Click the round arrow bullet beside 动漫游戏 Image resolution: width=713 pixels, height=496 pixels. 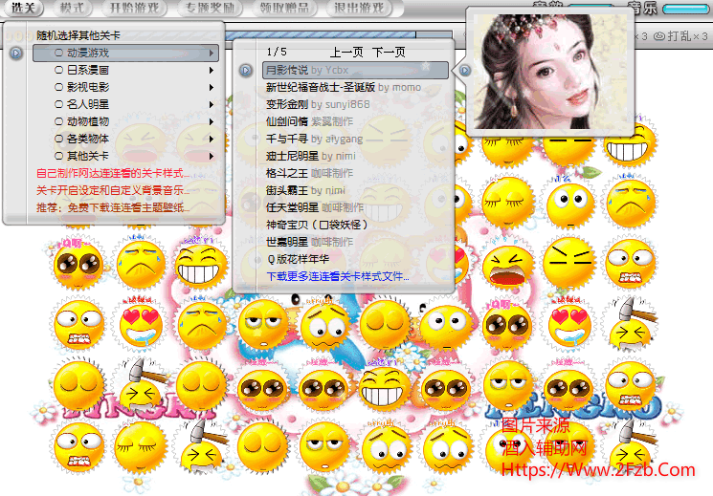tap(16, 54)
